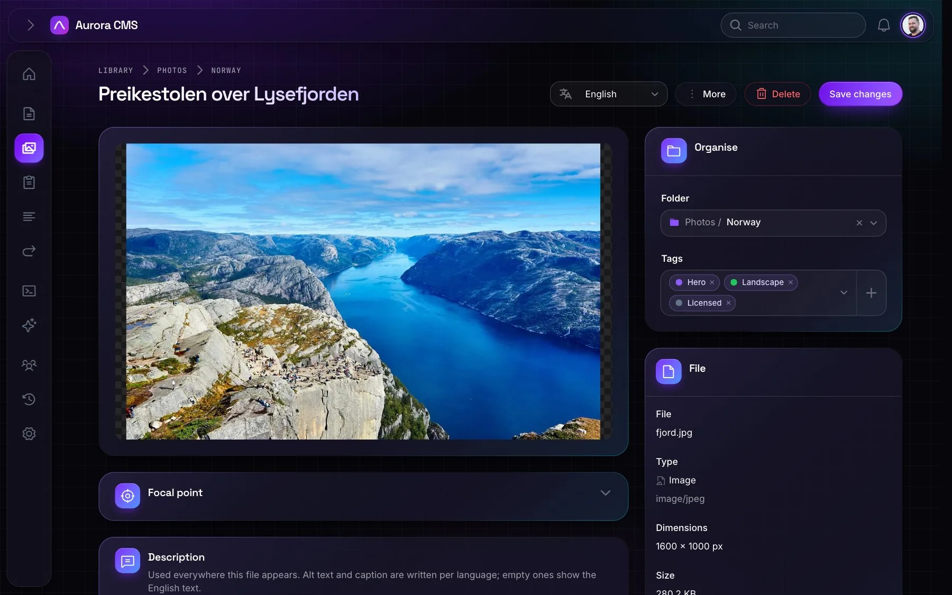Open the folder dropdown chevron
Viewport: 952px width, 595px height.
click(874, 223)
